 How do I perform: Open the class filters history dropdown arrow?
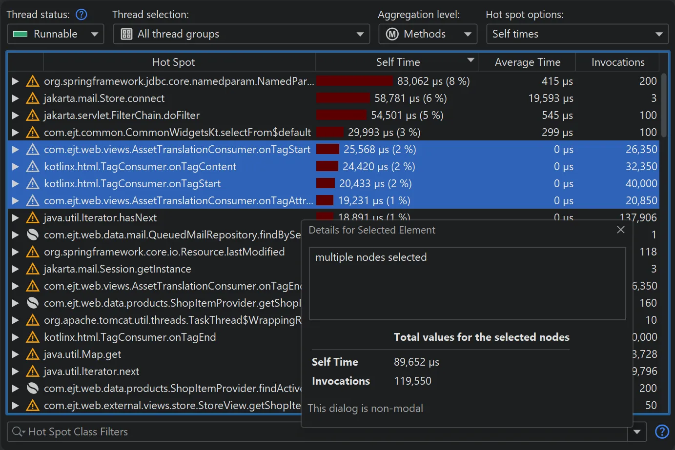pyautogui.click(x=637, y=431)
